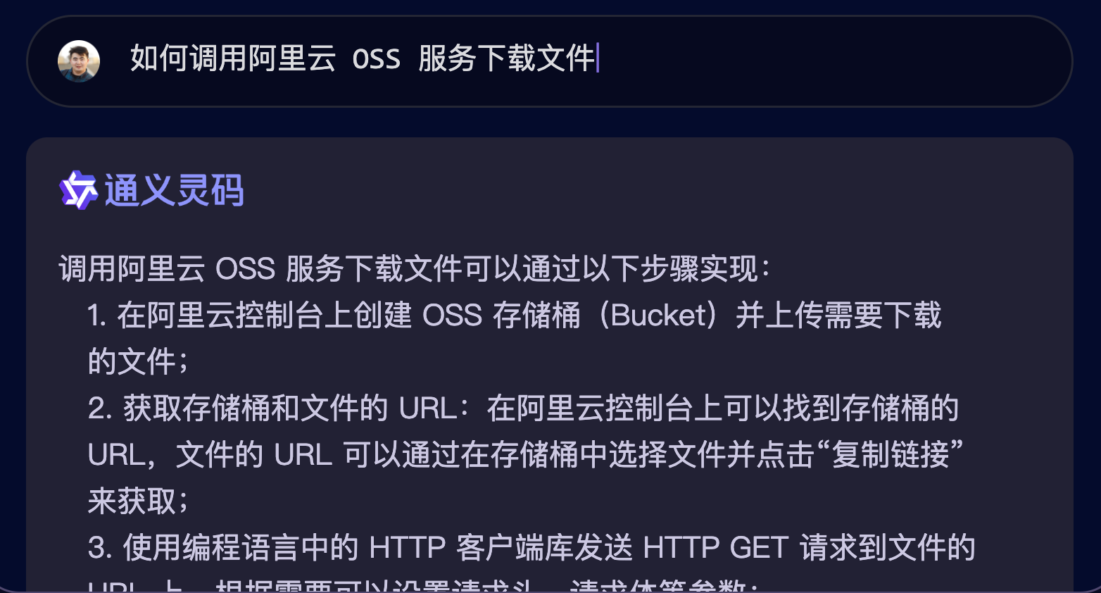Click the 通义灵码 star logo icon
Viewport: 1101px width, 593px height.
point(78,190)
